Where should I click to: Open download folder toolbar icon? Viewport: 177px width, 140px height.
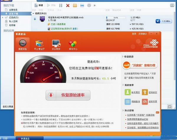click(x=75, y=5)
